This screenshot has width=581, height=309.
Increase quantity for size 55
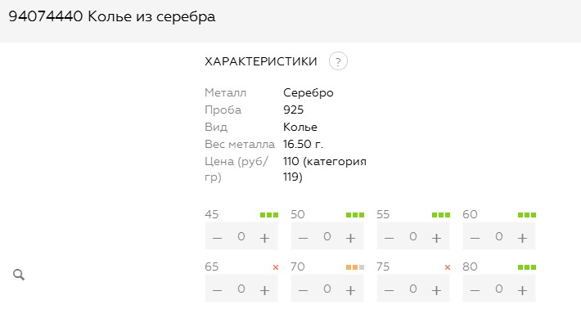click(x=436, y=238)
